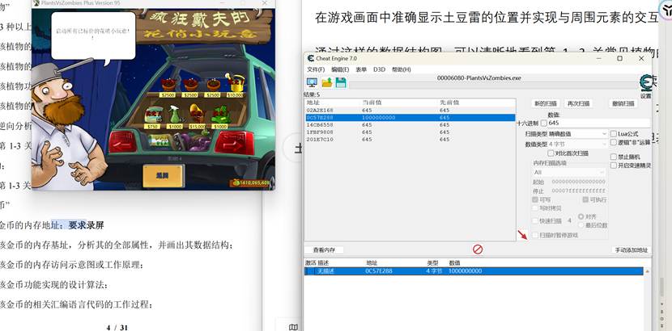The image size is (672, 331).
Task: Click the 数值 input field containing 645
Action: coord(598,123)
